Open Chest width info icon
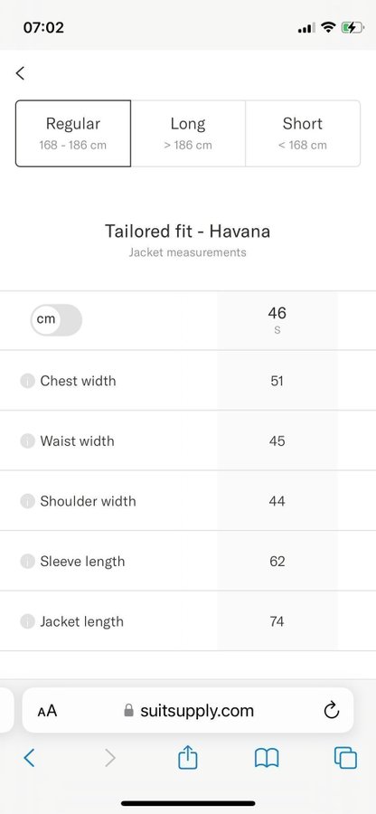This screenshot has width=376, height=814. coord(27,381)
